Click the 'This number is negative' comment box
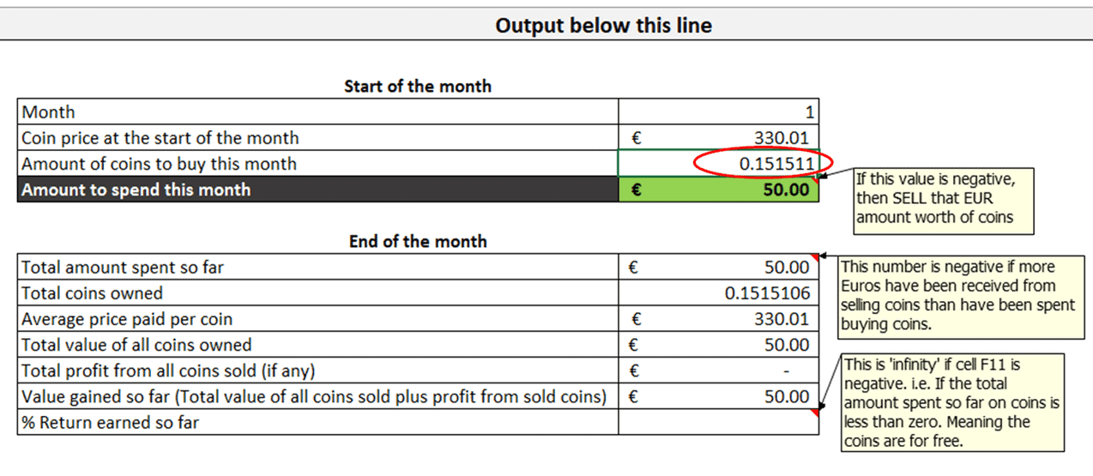Screen dimensions: 1093x476 point(956,296)
